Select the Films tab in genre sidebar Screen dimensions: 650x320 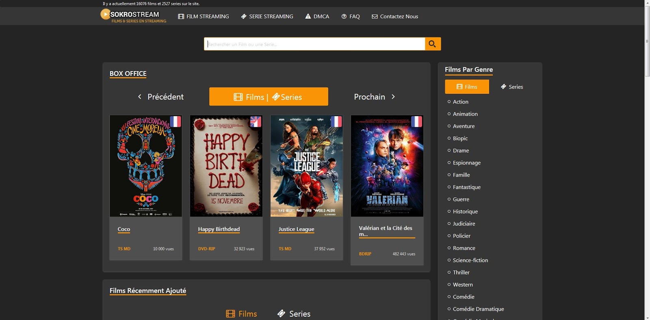click(467, 87)
